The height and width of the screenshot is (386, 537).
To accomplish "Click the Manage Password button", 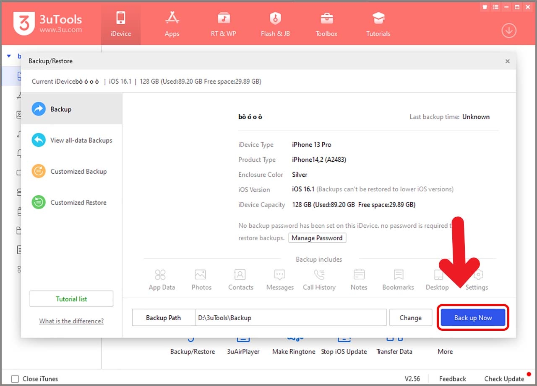I will click(317, 238).
